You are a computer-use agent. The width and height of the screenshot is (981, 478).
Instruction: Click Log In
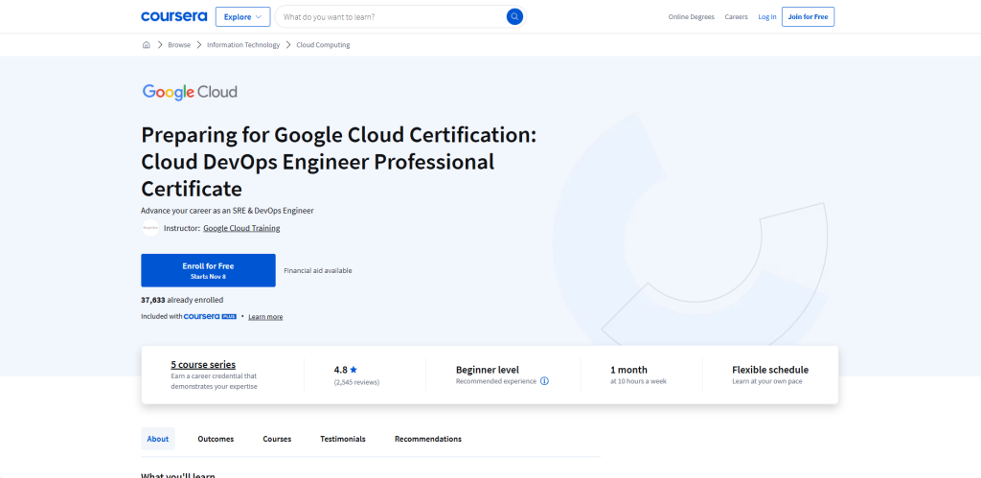(767, 17)
